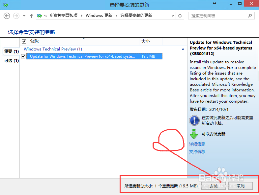Click the magnifier search icon
The image size is (259, 195).
point(250,16)
